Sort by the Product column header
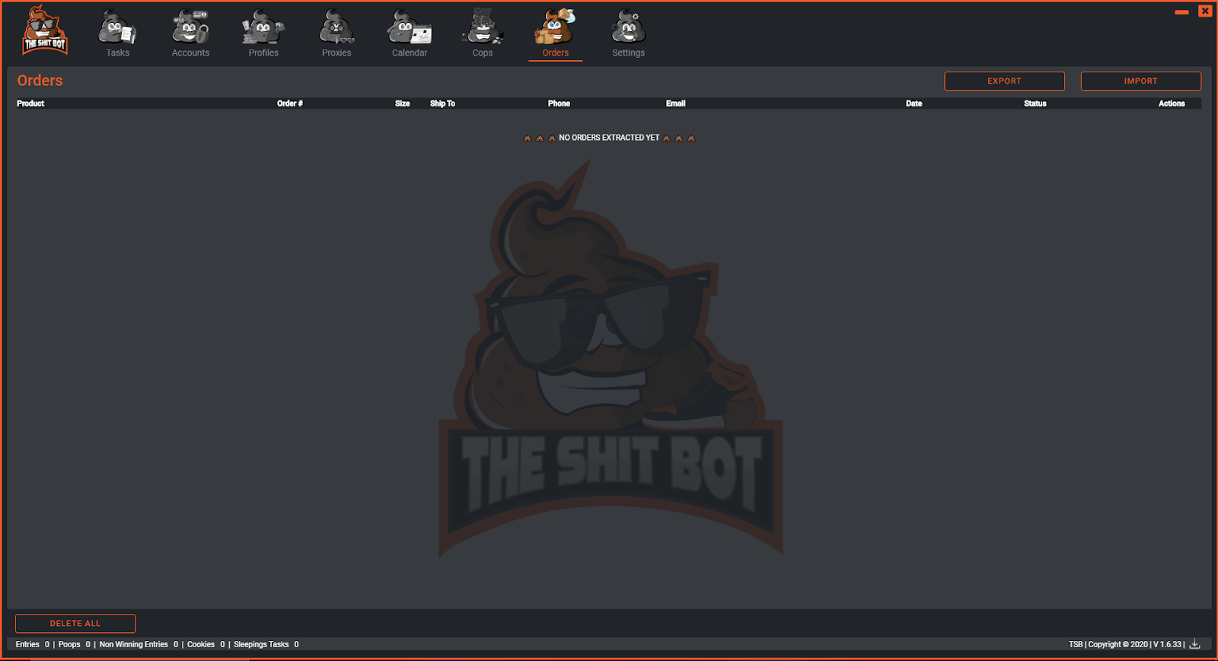This screenshot has height=661, width=1218. point(30,103)
